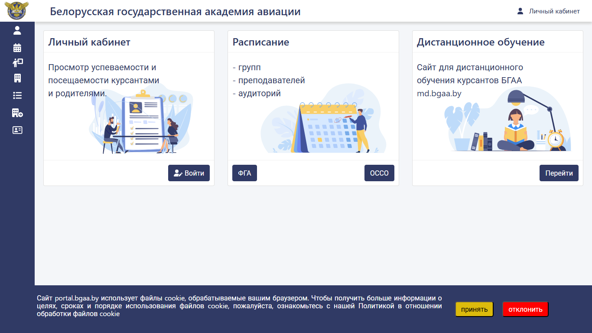This screenshot has width=592, height=333.
Task: Click the user icon beside Личный кабинет in header
Action: click(520, 11)
